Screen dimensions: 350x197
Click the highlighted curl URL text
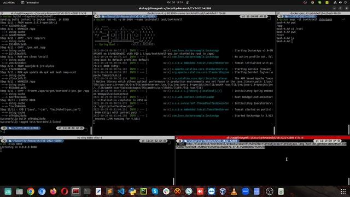tap(261, 146)
